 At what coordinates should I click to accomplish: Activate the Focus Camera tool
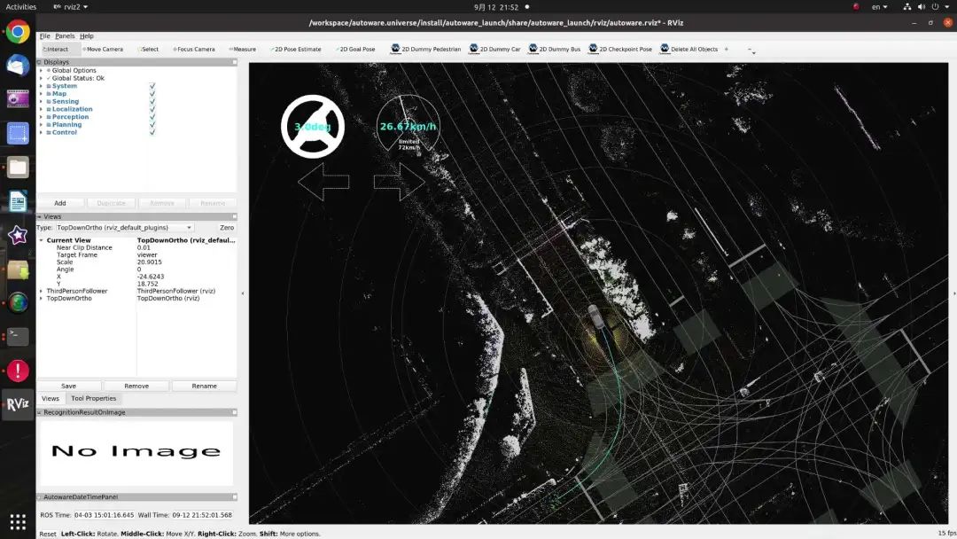[x=194, y=49]
